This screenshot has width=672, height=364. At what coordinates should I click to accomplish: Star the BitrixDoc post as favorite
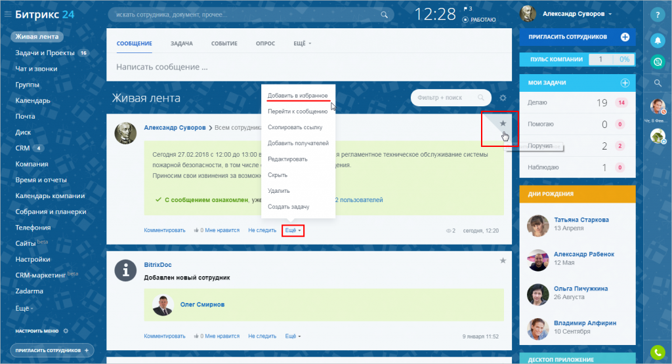503,260
